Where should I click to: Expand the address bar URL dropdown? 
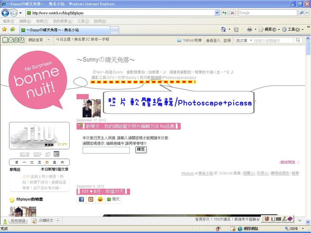[x=217, y=13]
